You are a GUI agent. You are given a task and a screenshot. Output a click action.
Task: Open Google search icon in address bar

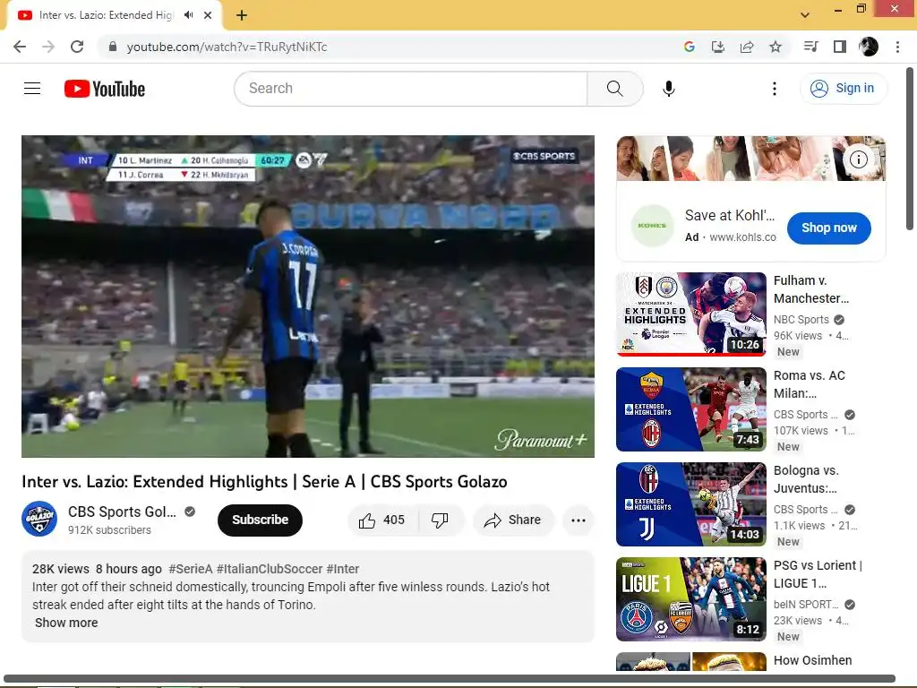(x=690, y=47)
